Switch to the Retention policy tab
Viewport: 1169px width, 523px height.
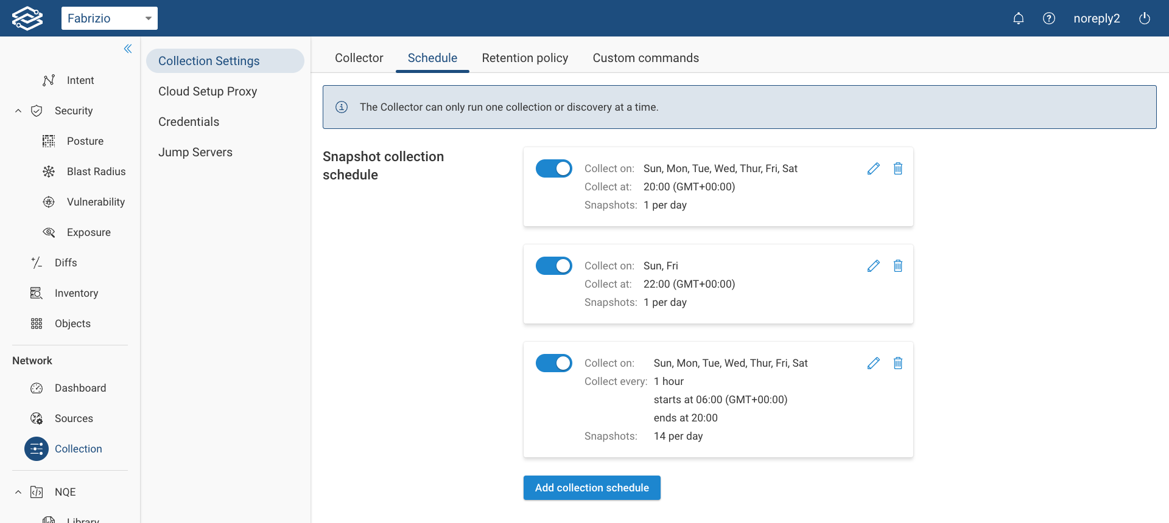coord(525,58)
